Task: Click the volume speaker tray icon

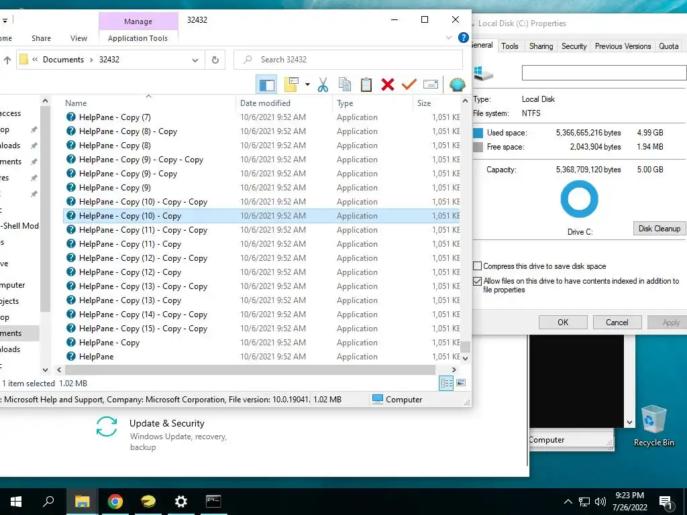Action: point(600,502)
